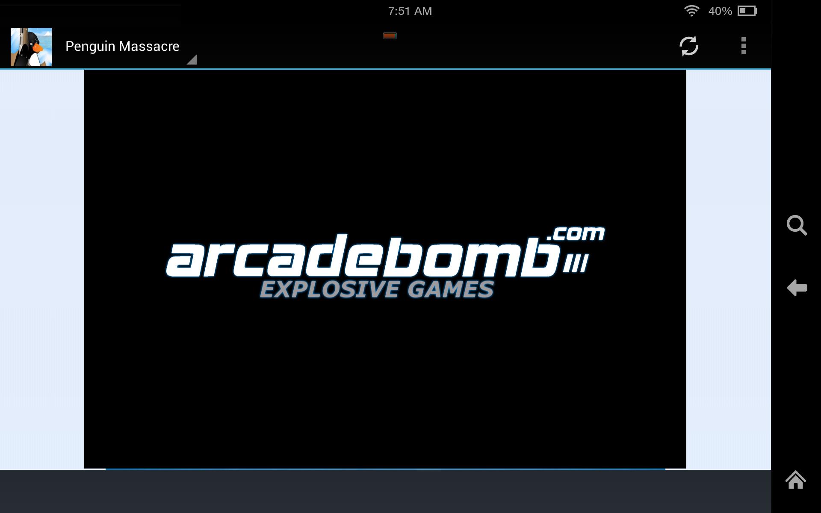Image resolution: width=821 pixels, height=513 pixels.
Task: Tap the black game canvas below the logo
Action: click(385, 385)
